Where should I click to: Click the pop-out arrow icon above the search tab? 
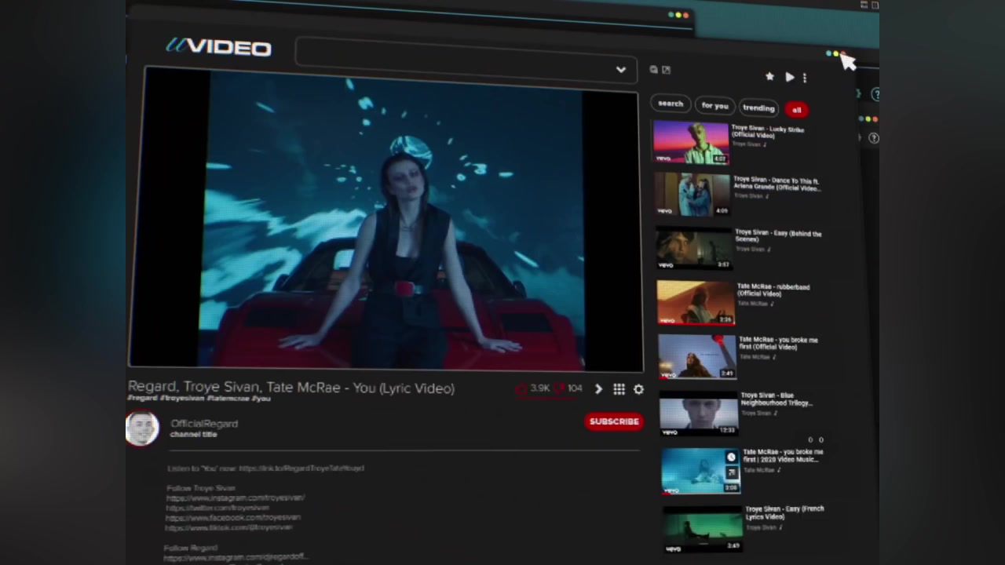[666, 70]
